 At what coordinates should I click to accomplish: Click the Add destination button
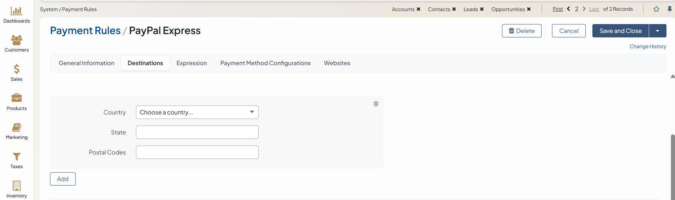(x=63, y=179)
